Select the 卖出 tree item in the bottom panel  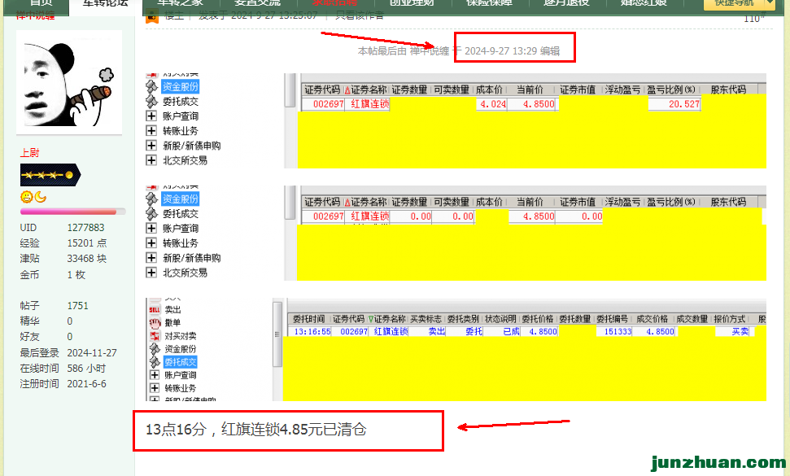[x=172, y=310]
